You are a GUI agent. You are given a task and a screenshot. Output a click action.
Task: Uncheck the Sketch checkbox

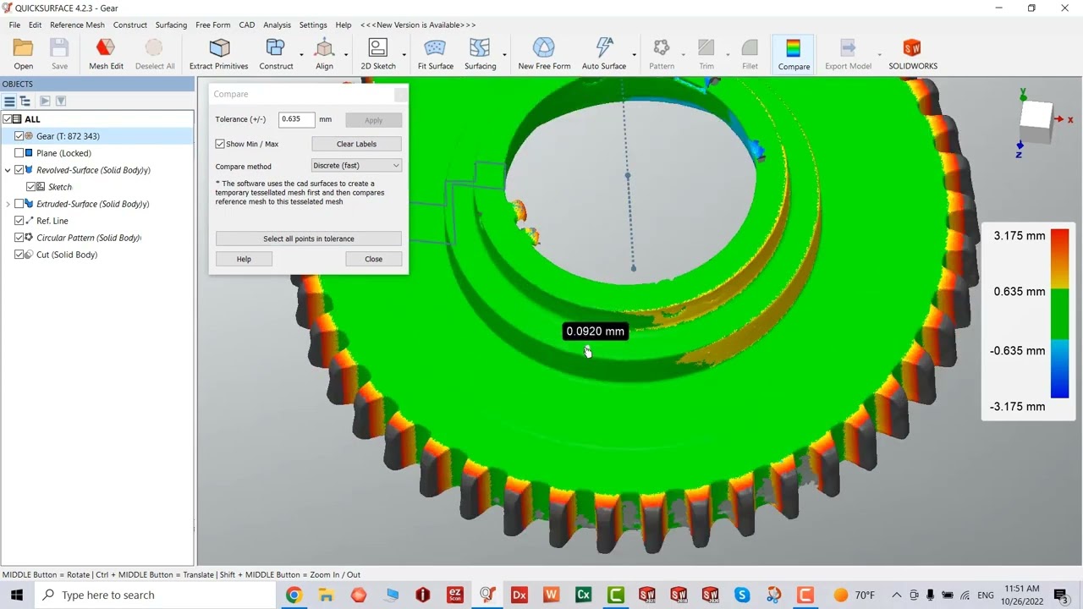(x=31, y=187)
